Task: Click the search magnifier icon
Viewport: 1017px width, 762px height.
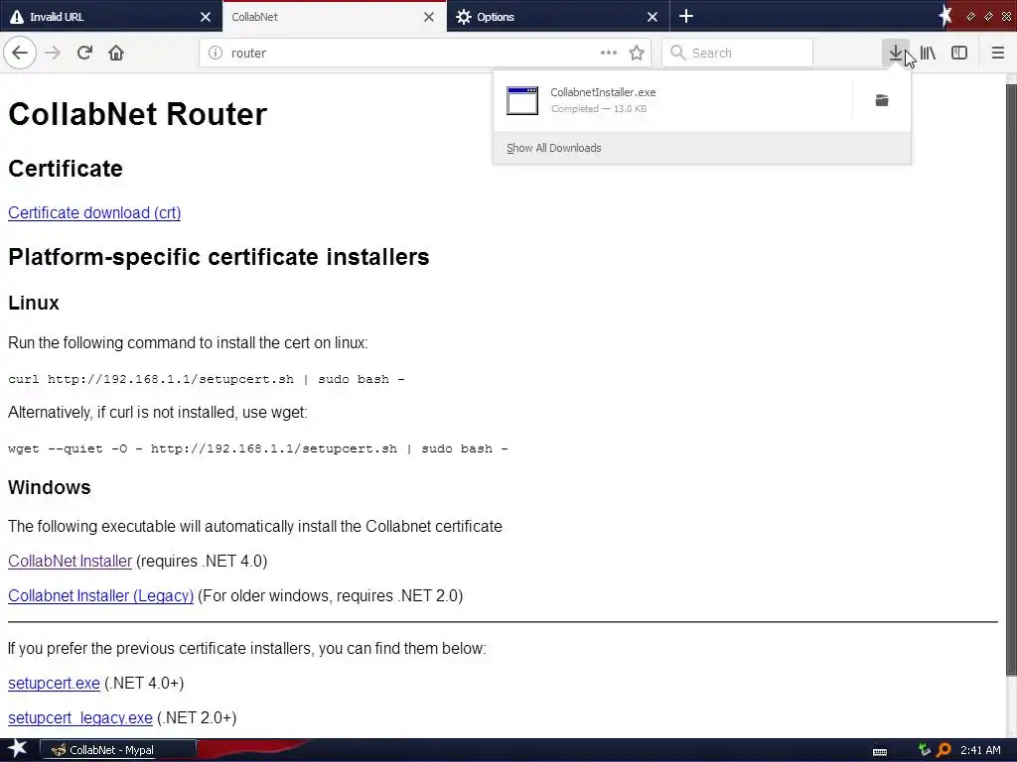Action: (x=677, y=53)
